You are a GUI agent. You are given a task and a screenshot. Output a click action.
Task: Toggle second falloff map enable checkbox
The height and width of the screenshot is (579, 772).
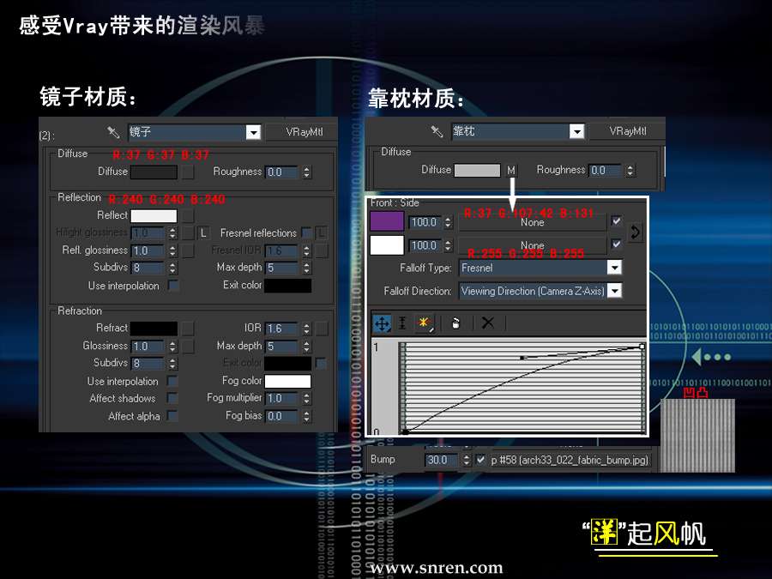[x=616, y=244]
